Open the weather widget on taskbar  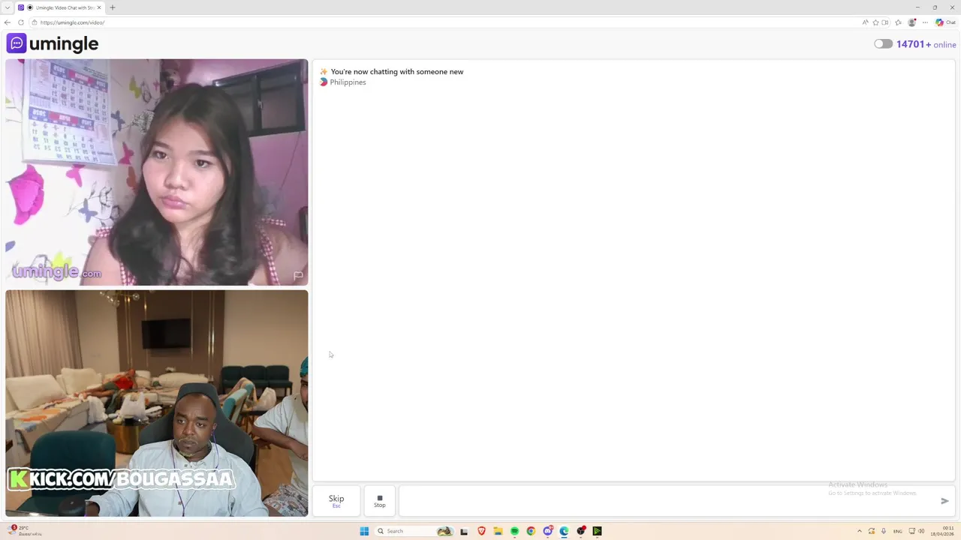pyautogui.click(x=24, y=531)
